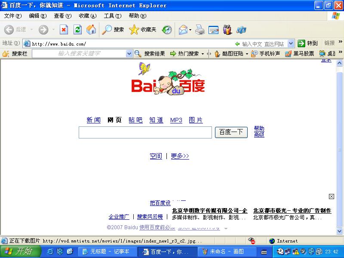The image size is (344, 258).
Task: Click the scroll down arrow of the page
Action: [x=339, y=231]
